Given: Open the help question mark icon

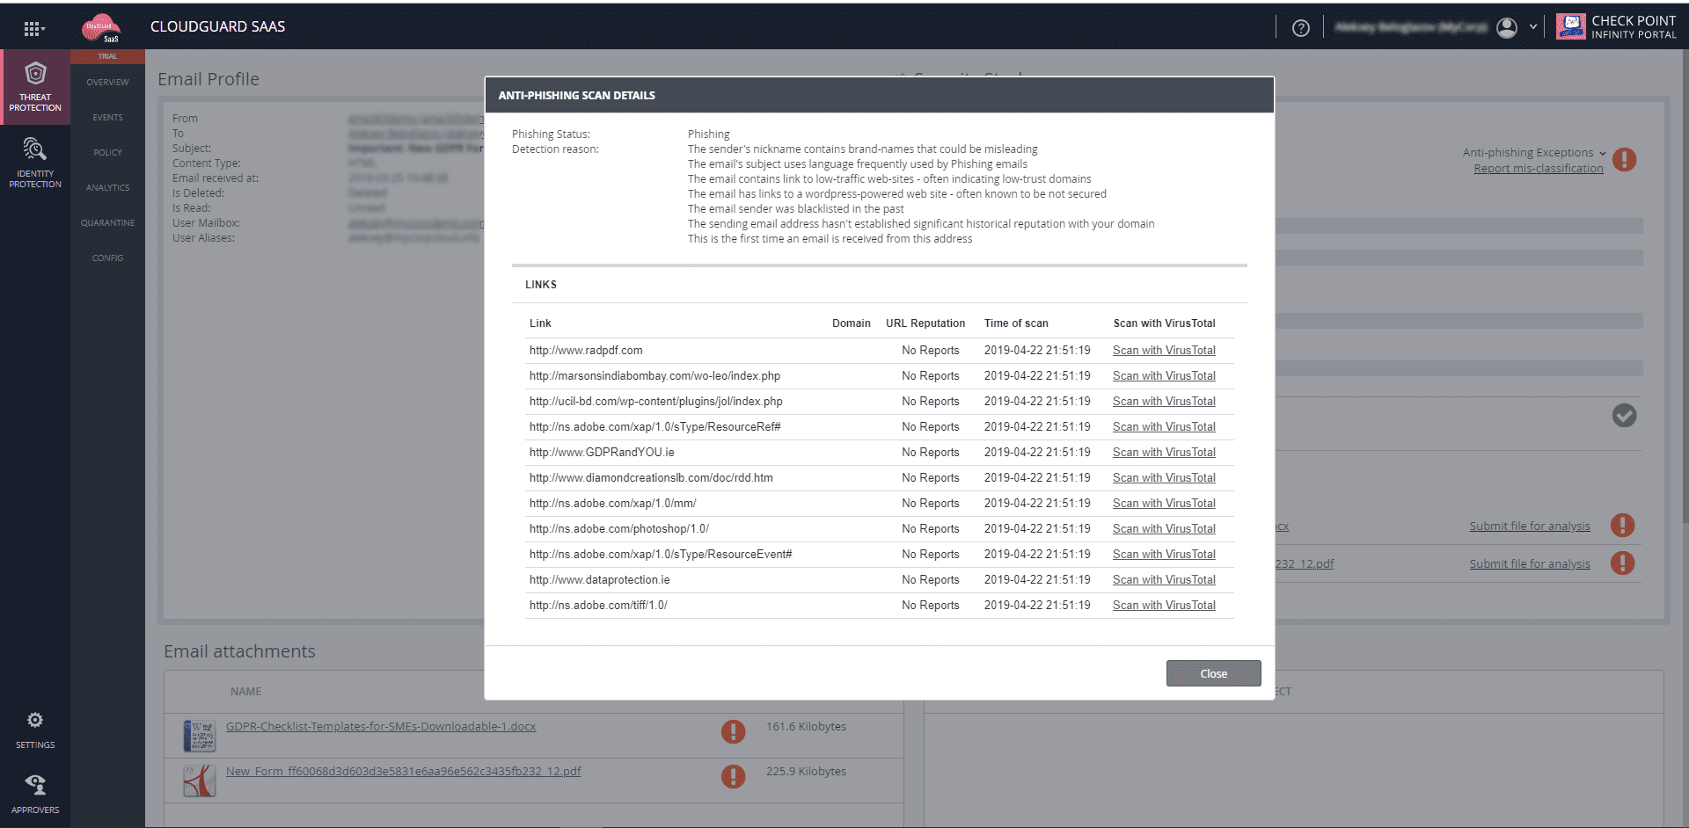Looking at the screenshot, I should coord(1301,28).
